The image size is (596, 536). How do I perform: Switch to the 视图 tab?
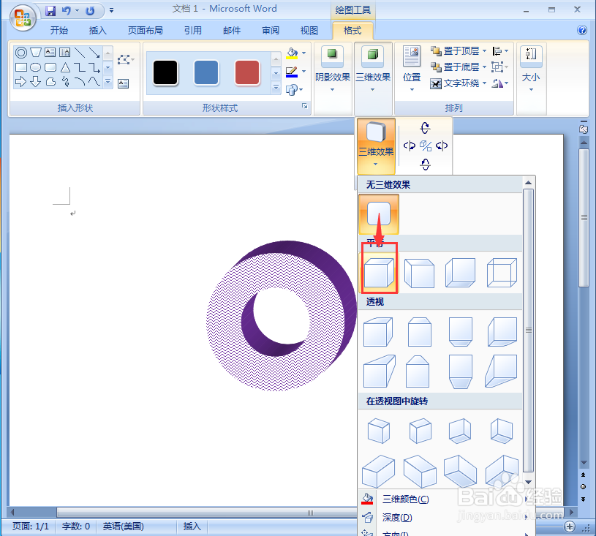pos(309,31)
